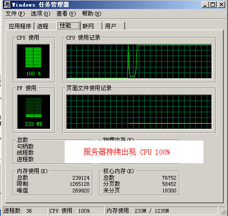Click the 未分页 label under 核心内存
This screenshot has height=216, width=228.
111,191
